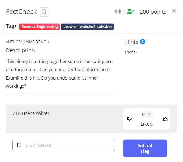Image resolution: width=183 pixels, height=162 pixels.
Task: Focus the picoCTF{FLAG} input field
Action: click(x=68, y=145)
